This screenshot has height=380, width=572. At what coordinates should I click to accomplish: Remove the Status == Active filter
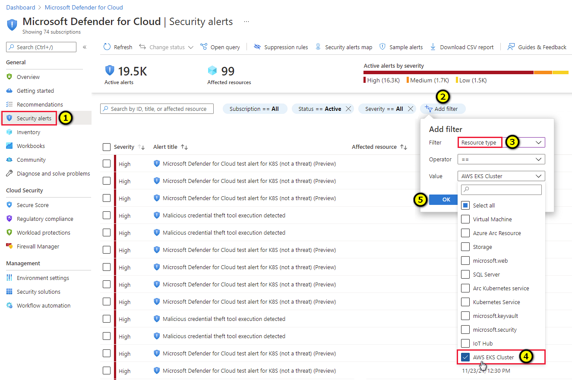(x=348, y=109)
